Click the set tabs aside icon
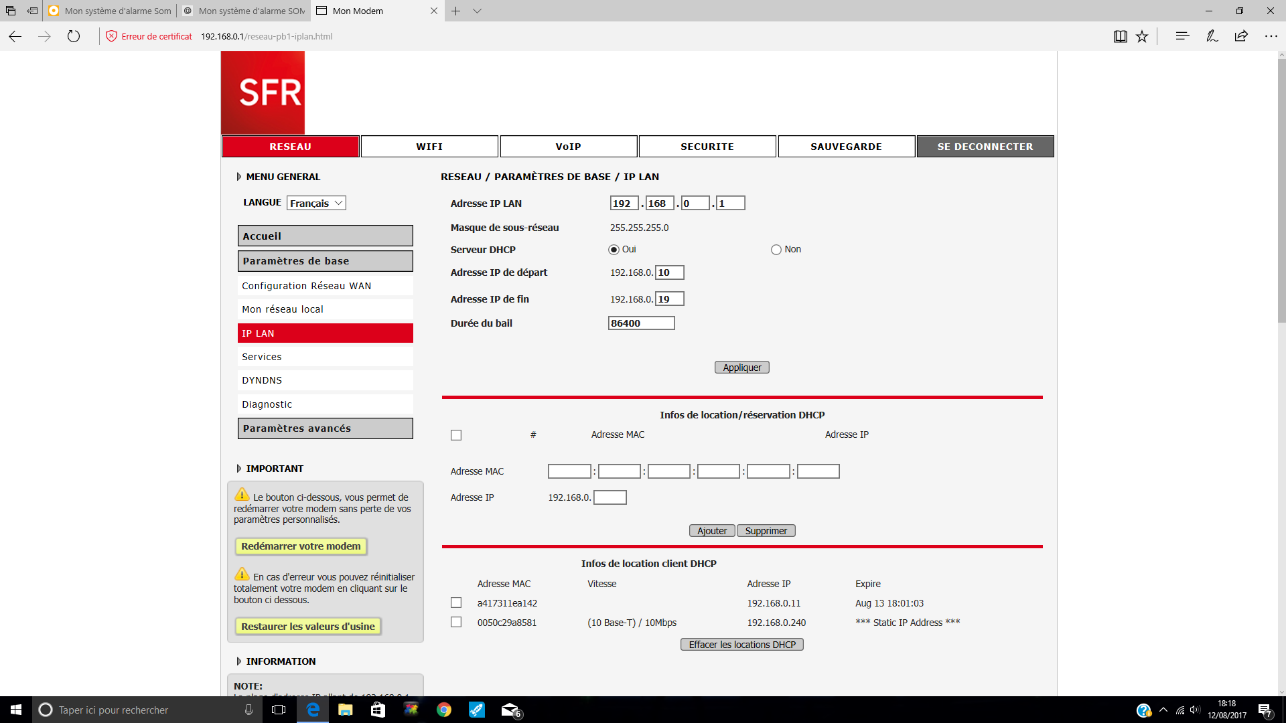This screenshot has width=1286, height=723. (32, 11)
